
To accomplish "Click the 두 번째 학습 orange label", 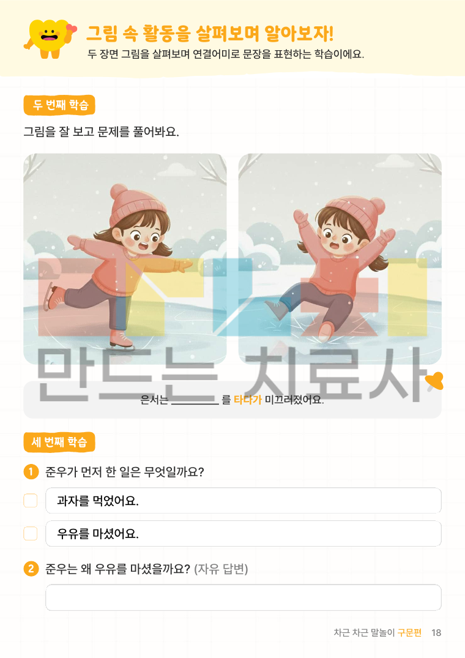I will coord(59,105).
